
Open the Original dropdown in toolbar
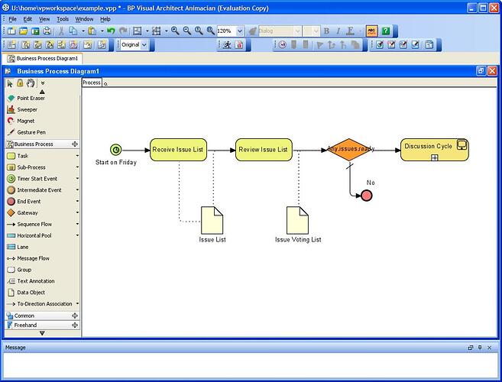(x=144, y=45)
